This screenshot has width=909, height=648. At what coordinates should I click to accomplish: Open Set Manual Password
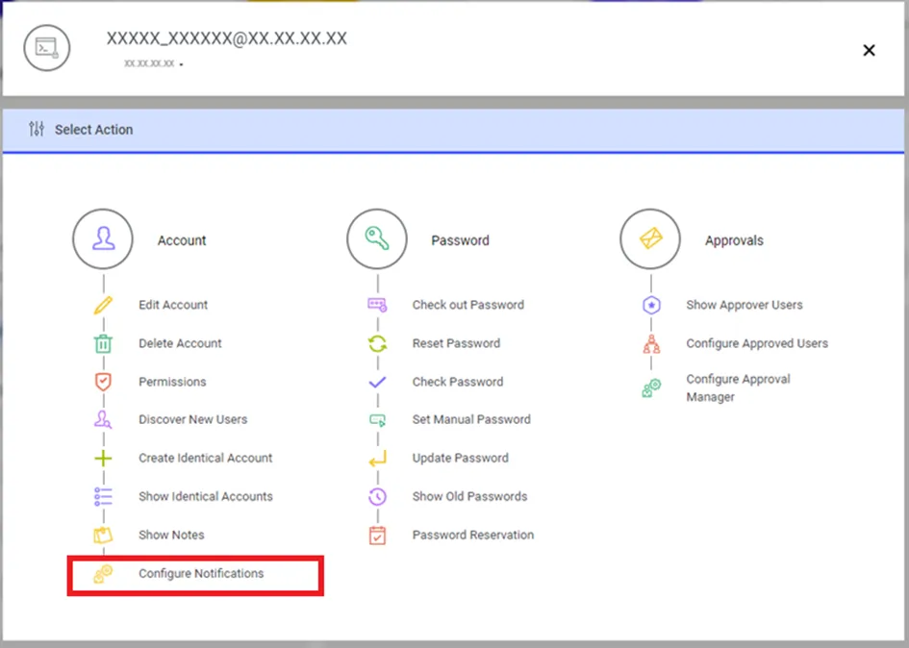click(x=471, y=419)
